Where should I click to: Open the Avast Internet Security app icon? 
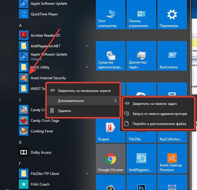pos(24,78)
